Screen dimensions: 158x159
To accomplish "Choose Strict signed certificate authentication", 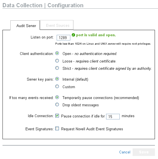I will click(x=57, y=68).
